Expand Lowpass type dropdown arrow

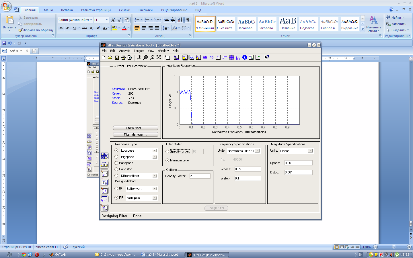point(155,150)
